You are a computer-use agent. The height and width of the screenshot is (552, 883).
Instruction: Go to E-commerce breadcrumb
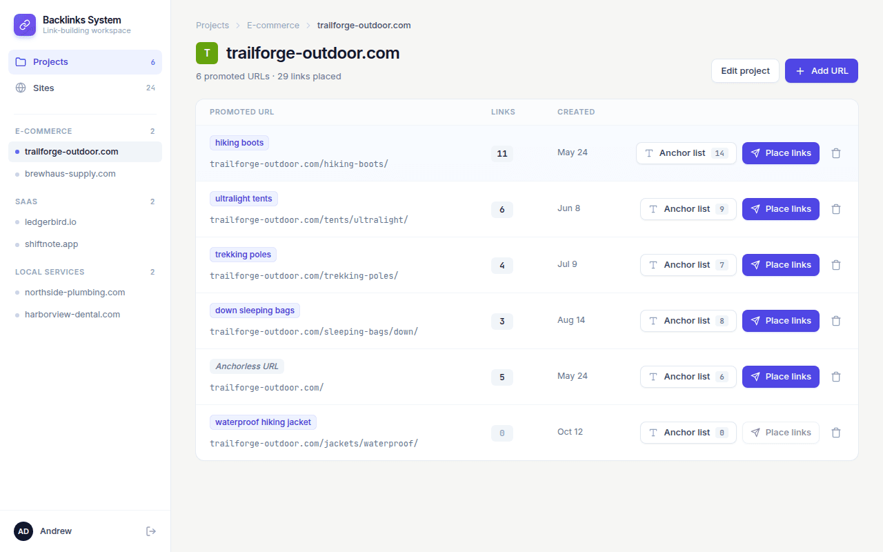(273, 26)
